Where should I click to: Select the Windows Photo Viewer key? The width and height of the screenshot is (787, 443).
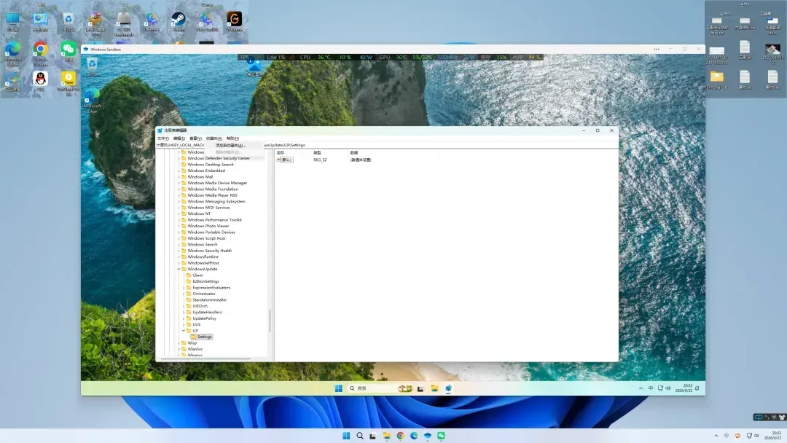pyautogui.click(x=208, y=226)
